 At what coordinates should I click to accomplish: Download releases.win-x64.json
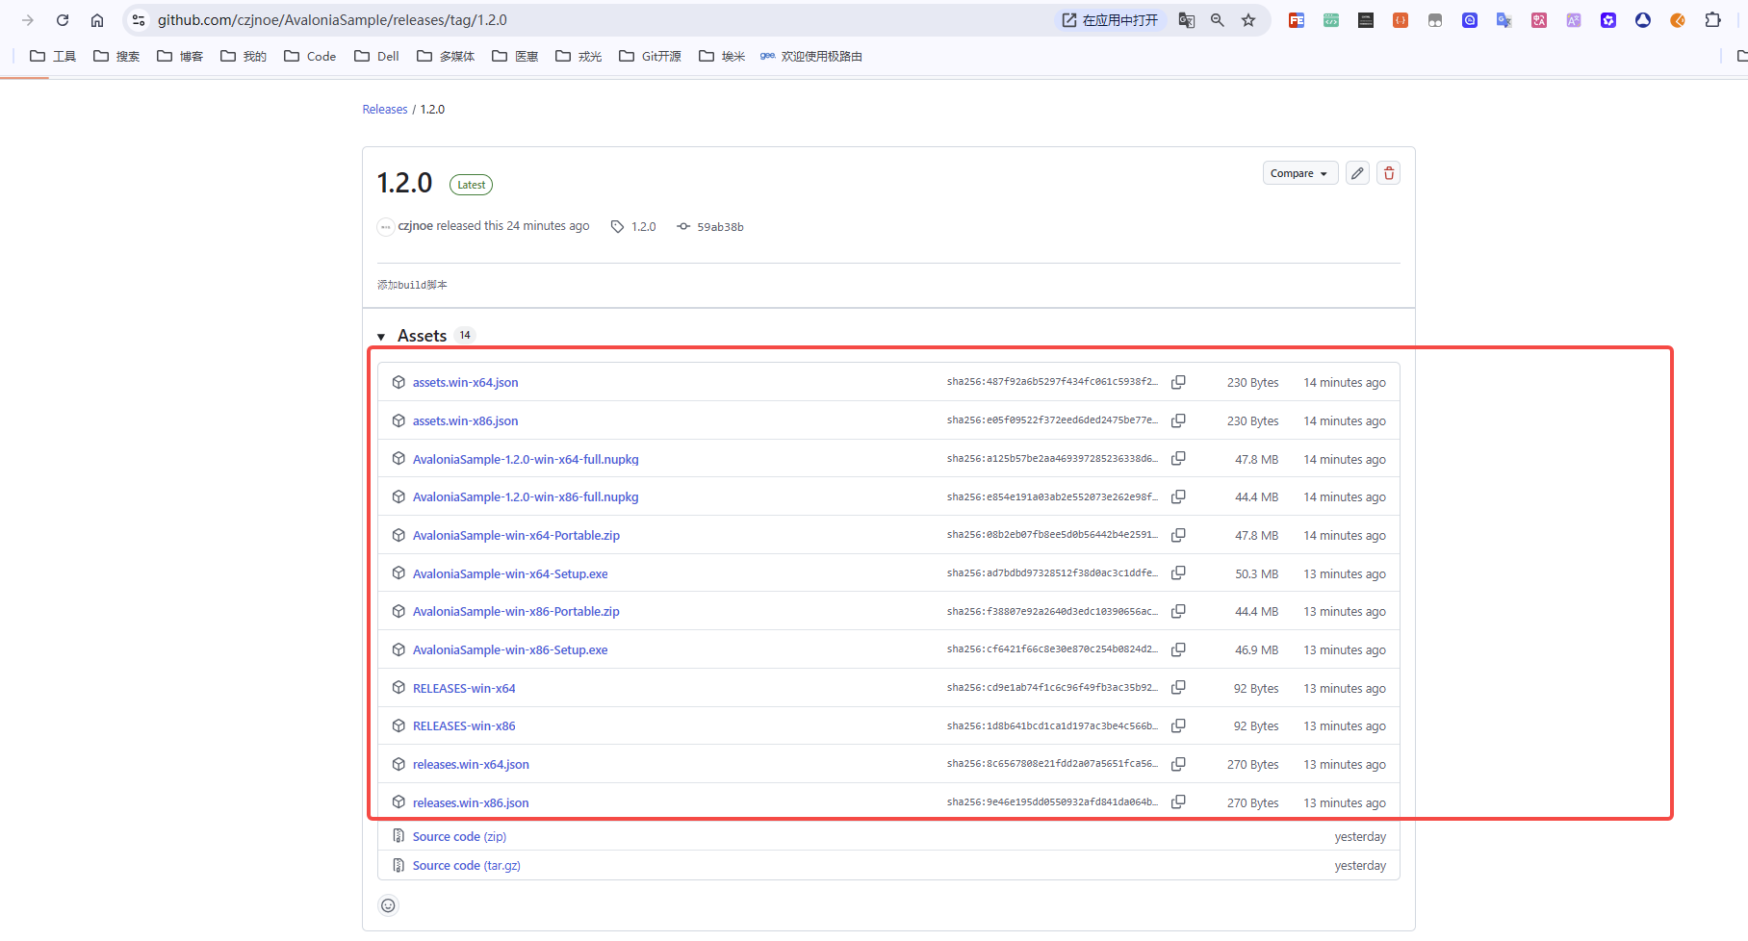coord(471,765)
